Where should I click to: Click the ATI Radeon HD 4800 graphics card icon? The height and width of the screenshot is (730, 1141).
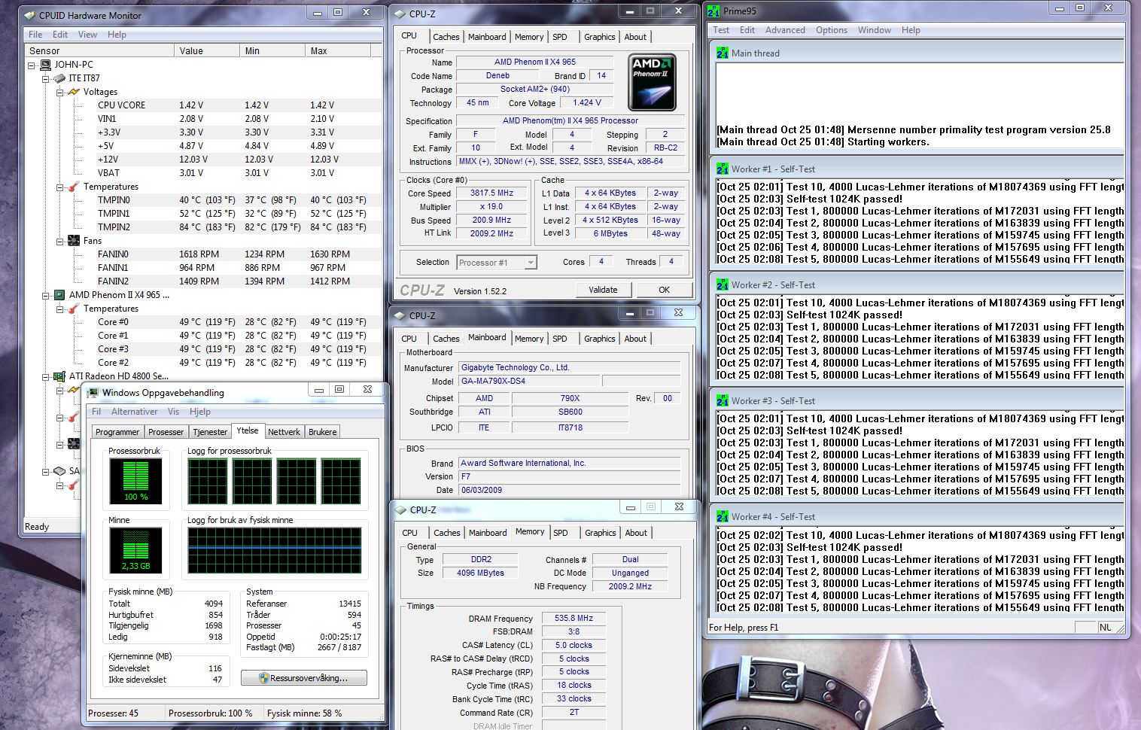pos(59,376)
